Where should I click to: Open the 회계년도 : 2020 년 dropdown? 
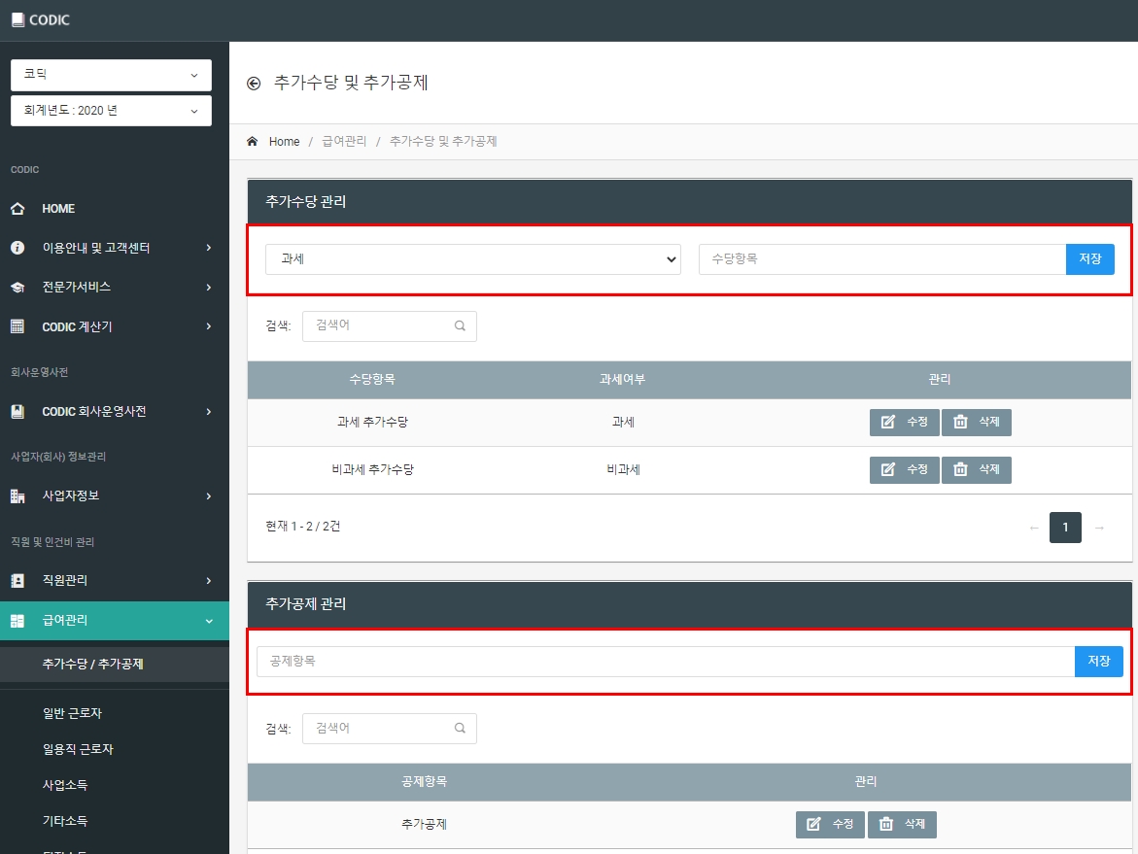[111, 111]
